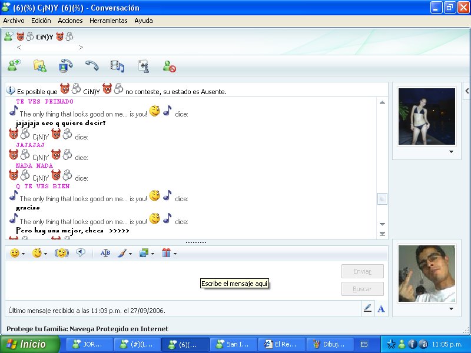471x353 pixels.
Task: Open the Herramientas menu
Action: (108, 21)
